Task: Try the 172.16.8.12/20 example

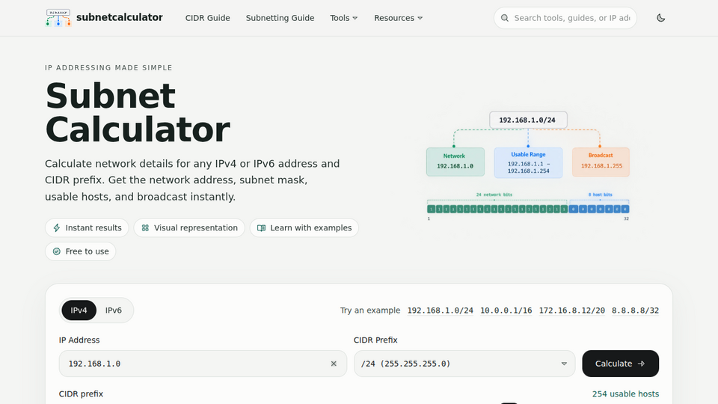Action: point(572,310)
